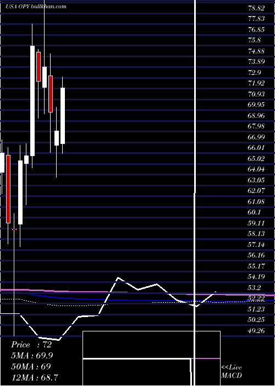This screenshot has width=275, height=386.
Task: Click the 65.02 price axis label
Action: [x=256, y=158]
